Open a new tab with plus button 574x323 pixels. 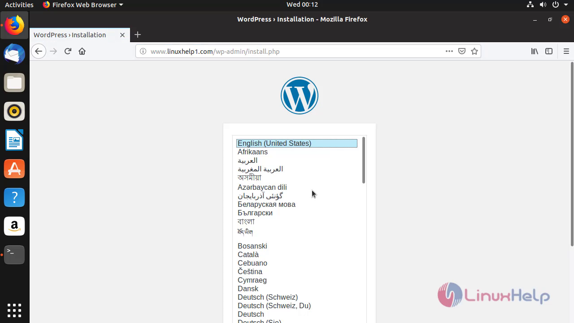tap(138, 35)
